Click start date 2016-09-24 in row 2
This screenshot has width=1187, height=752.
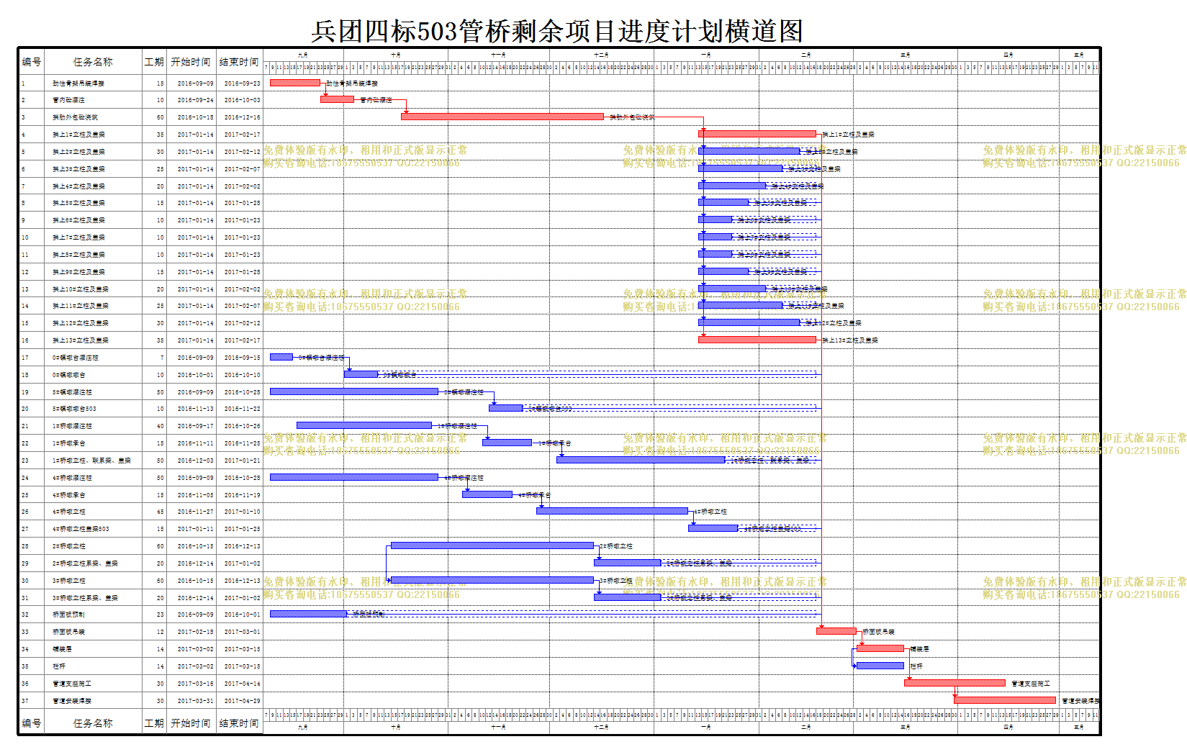pyautogui.click(x=196, y=100)
